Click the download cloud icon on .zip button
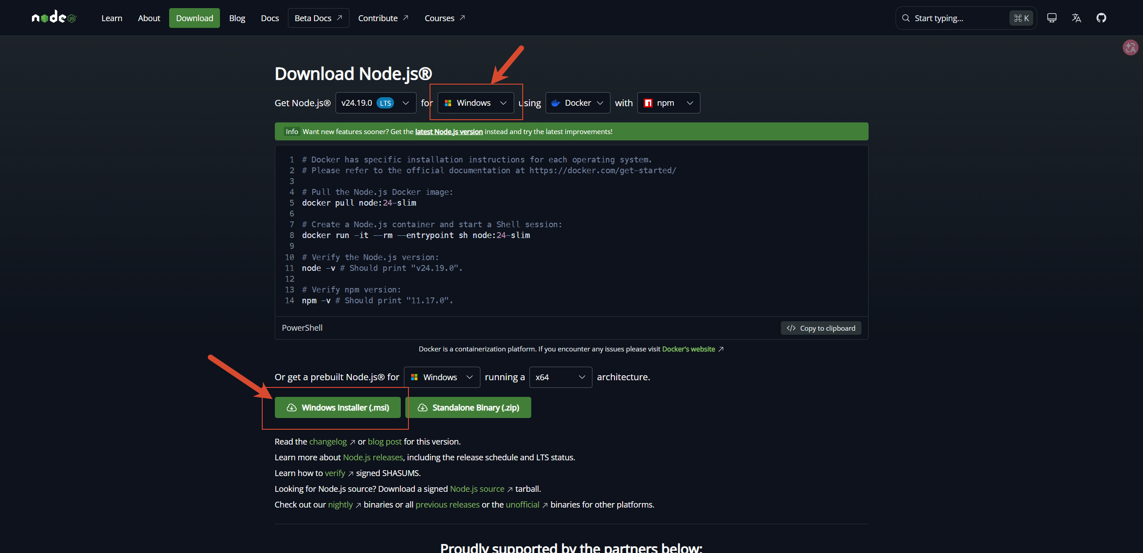Screen dimensions: 1143x553 [x=422, y=408]
